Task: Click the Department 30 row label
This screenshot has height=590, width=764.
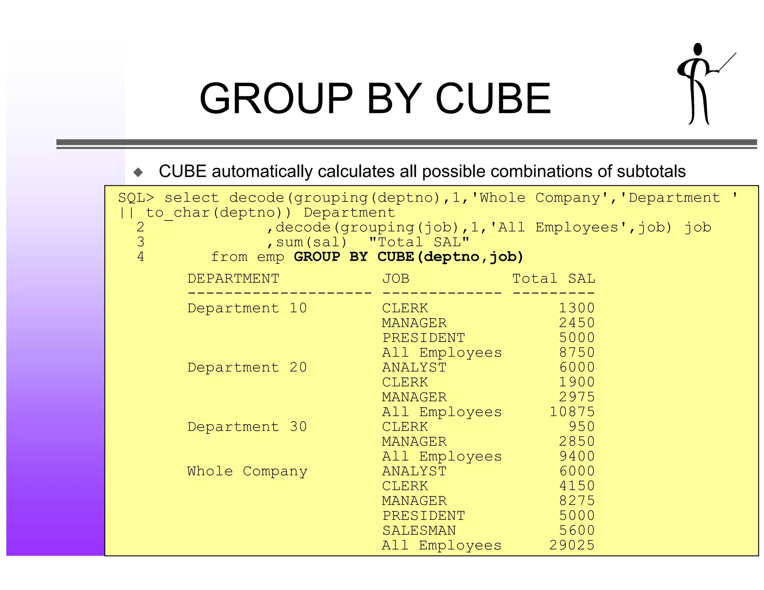Action: coord(247,427)
